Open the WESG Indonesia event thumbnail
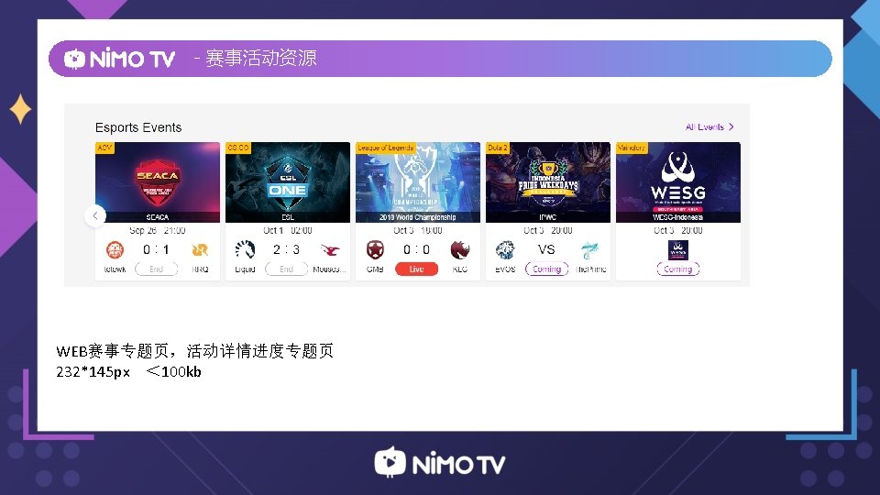880x495 pixels. [x=678, y=182]
